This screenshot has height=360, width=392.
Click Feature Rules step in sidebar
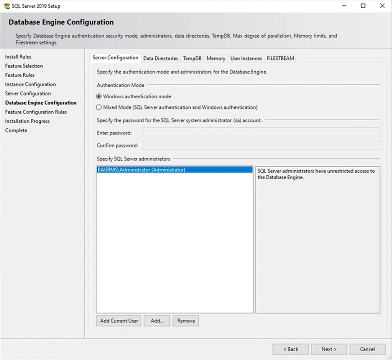point(20,75)
